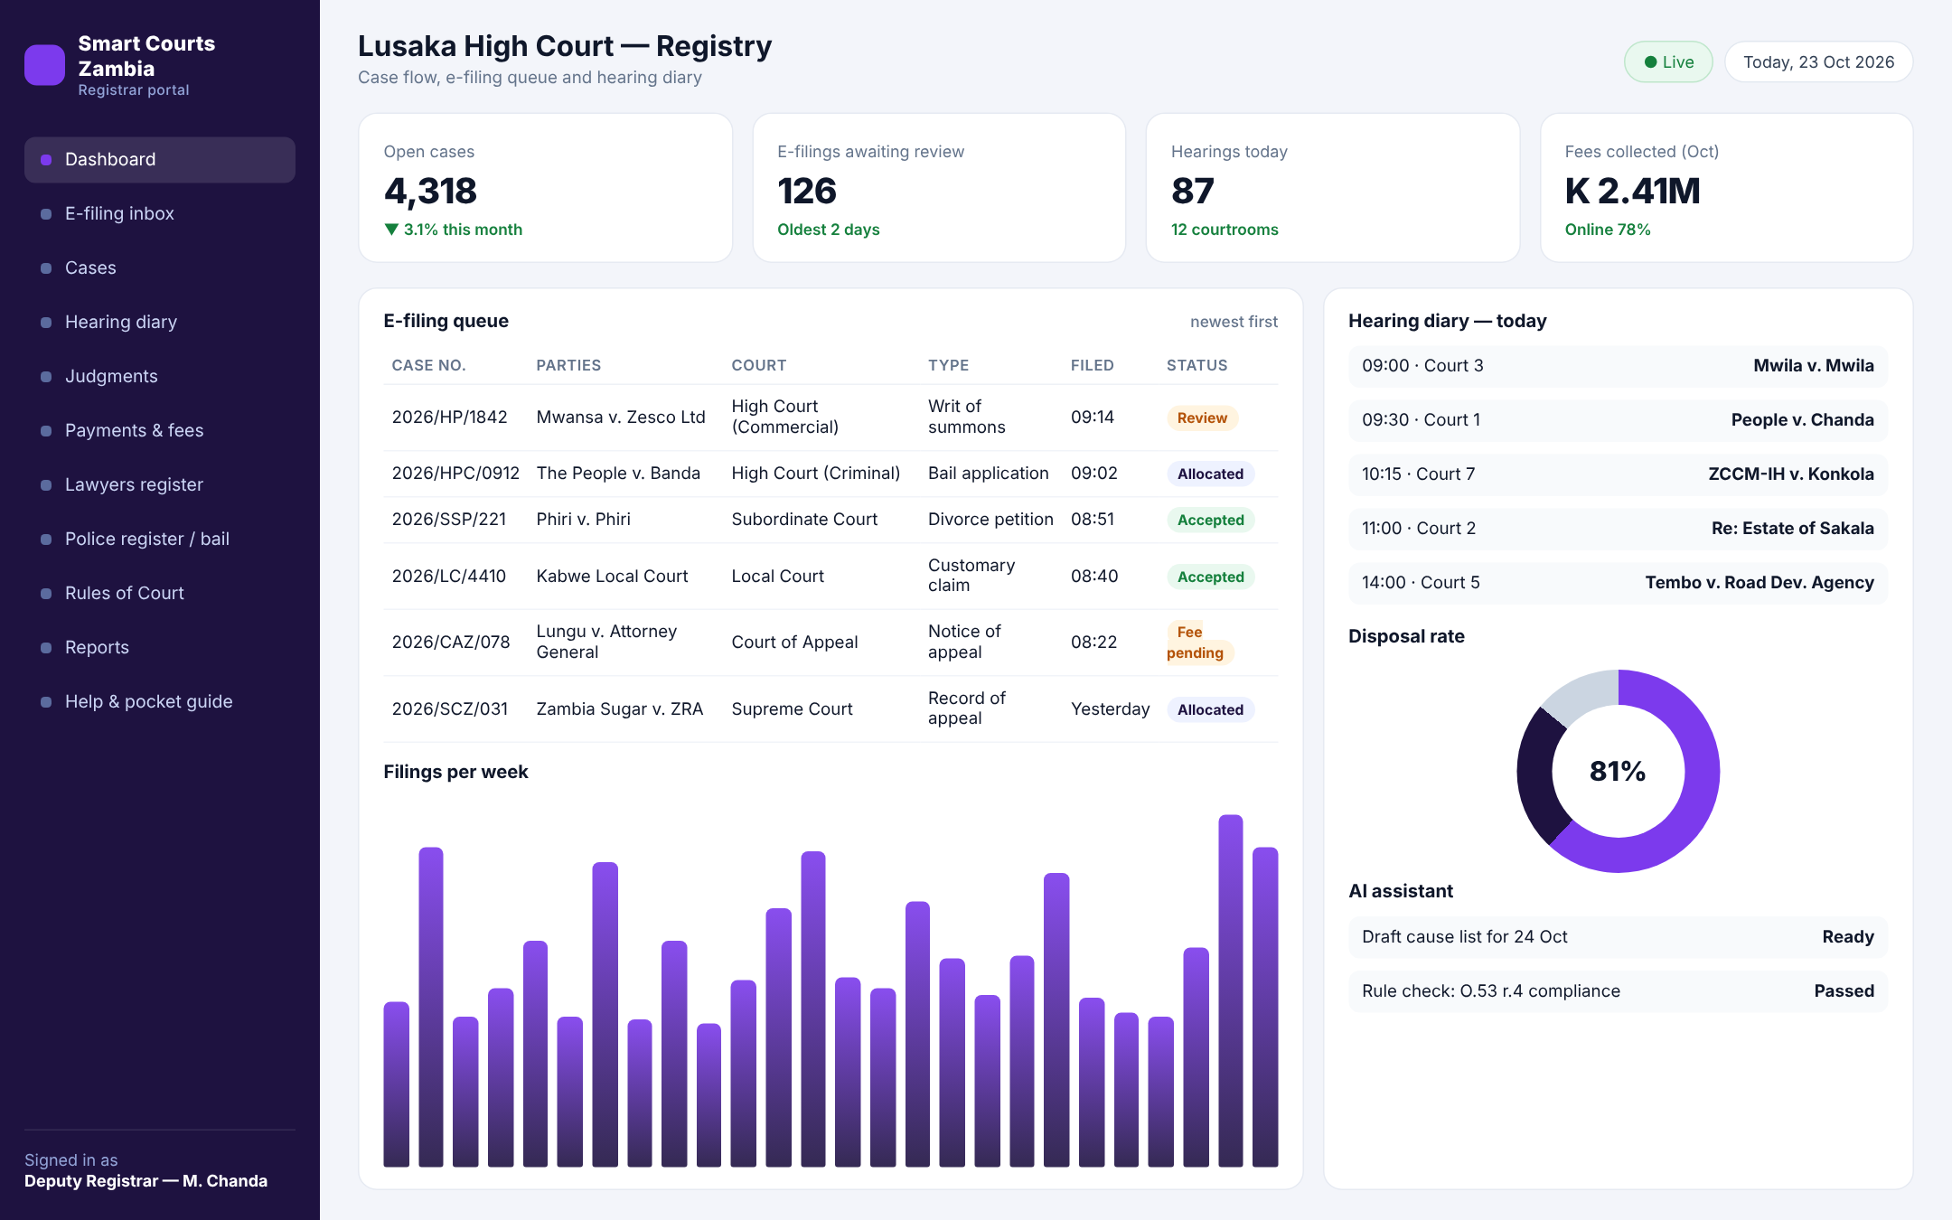Open Help & pocket guide
1952x1220 pixels.
tap(160, 702)
